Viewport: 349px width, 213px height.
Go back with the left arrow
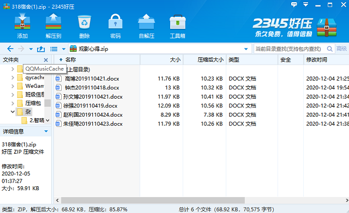pyautogui.click(x=10, y=48)
